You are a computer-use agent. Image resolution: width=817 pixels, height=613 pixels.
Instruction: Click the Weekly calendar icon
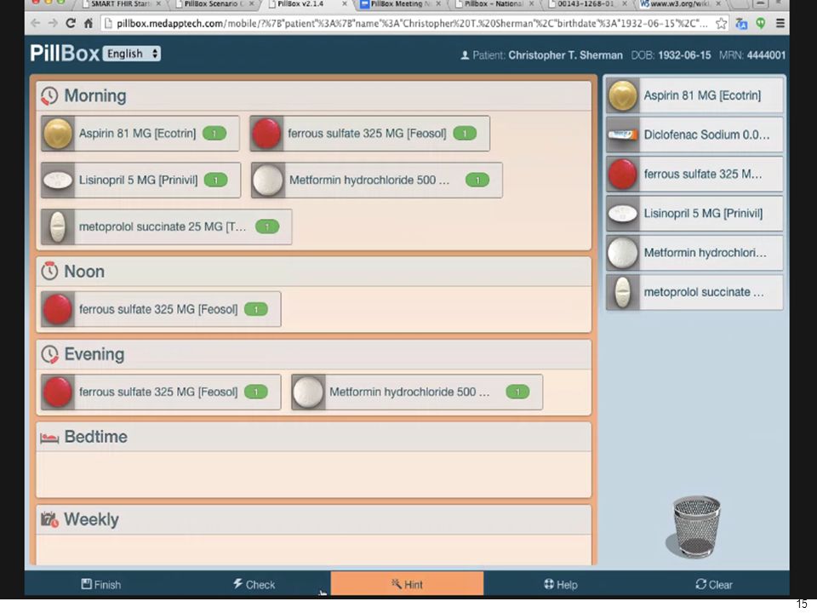point(49,519)
